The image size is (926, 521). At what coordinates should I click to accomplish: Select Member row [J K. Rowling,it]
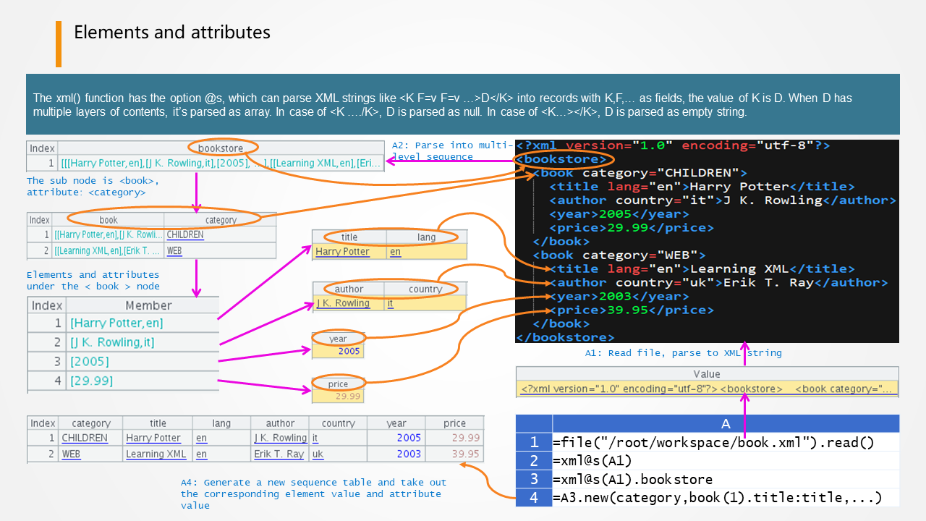coord(112,342)
